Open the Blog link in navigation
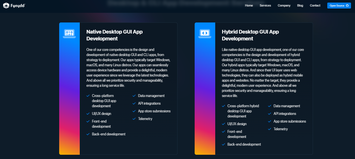This screenshot has height=159, width=355. point(300,5)
